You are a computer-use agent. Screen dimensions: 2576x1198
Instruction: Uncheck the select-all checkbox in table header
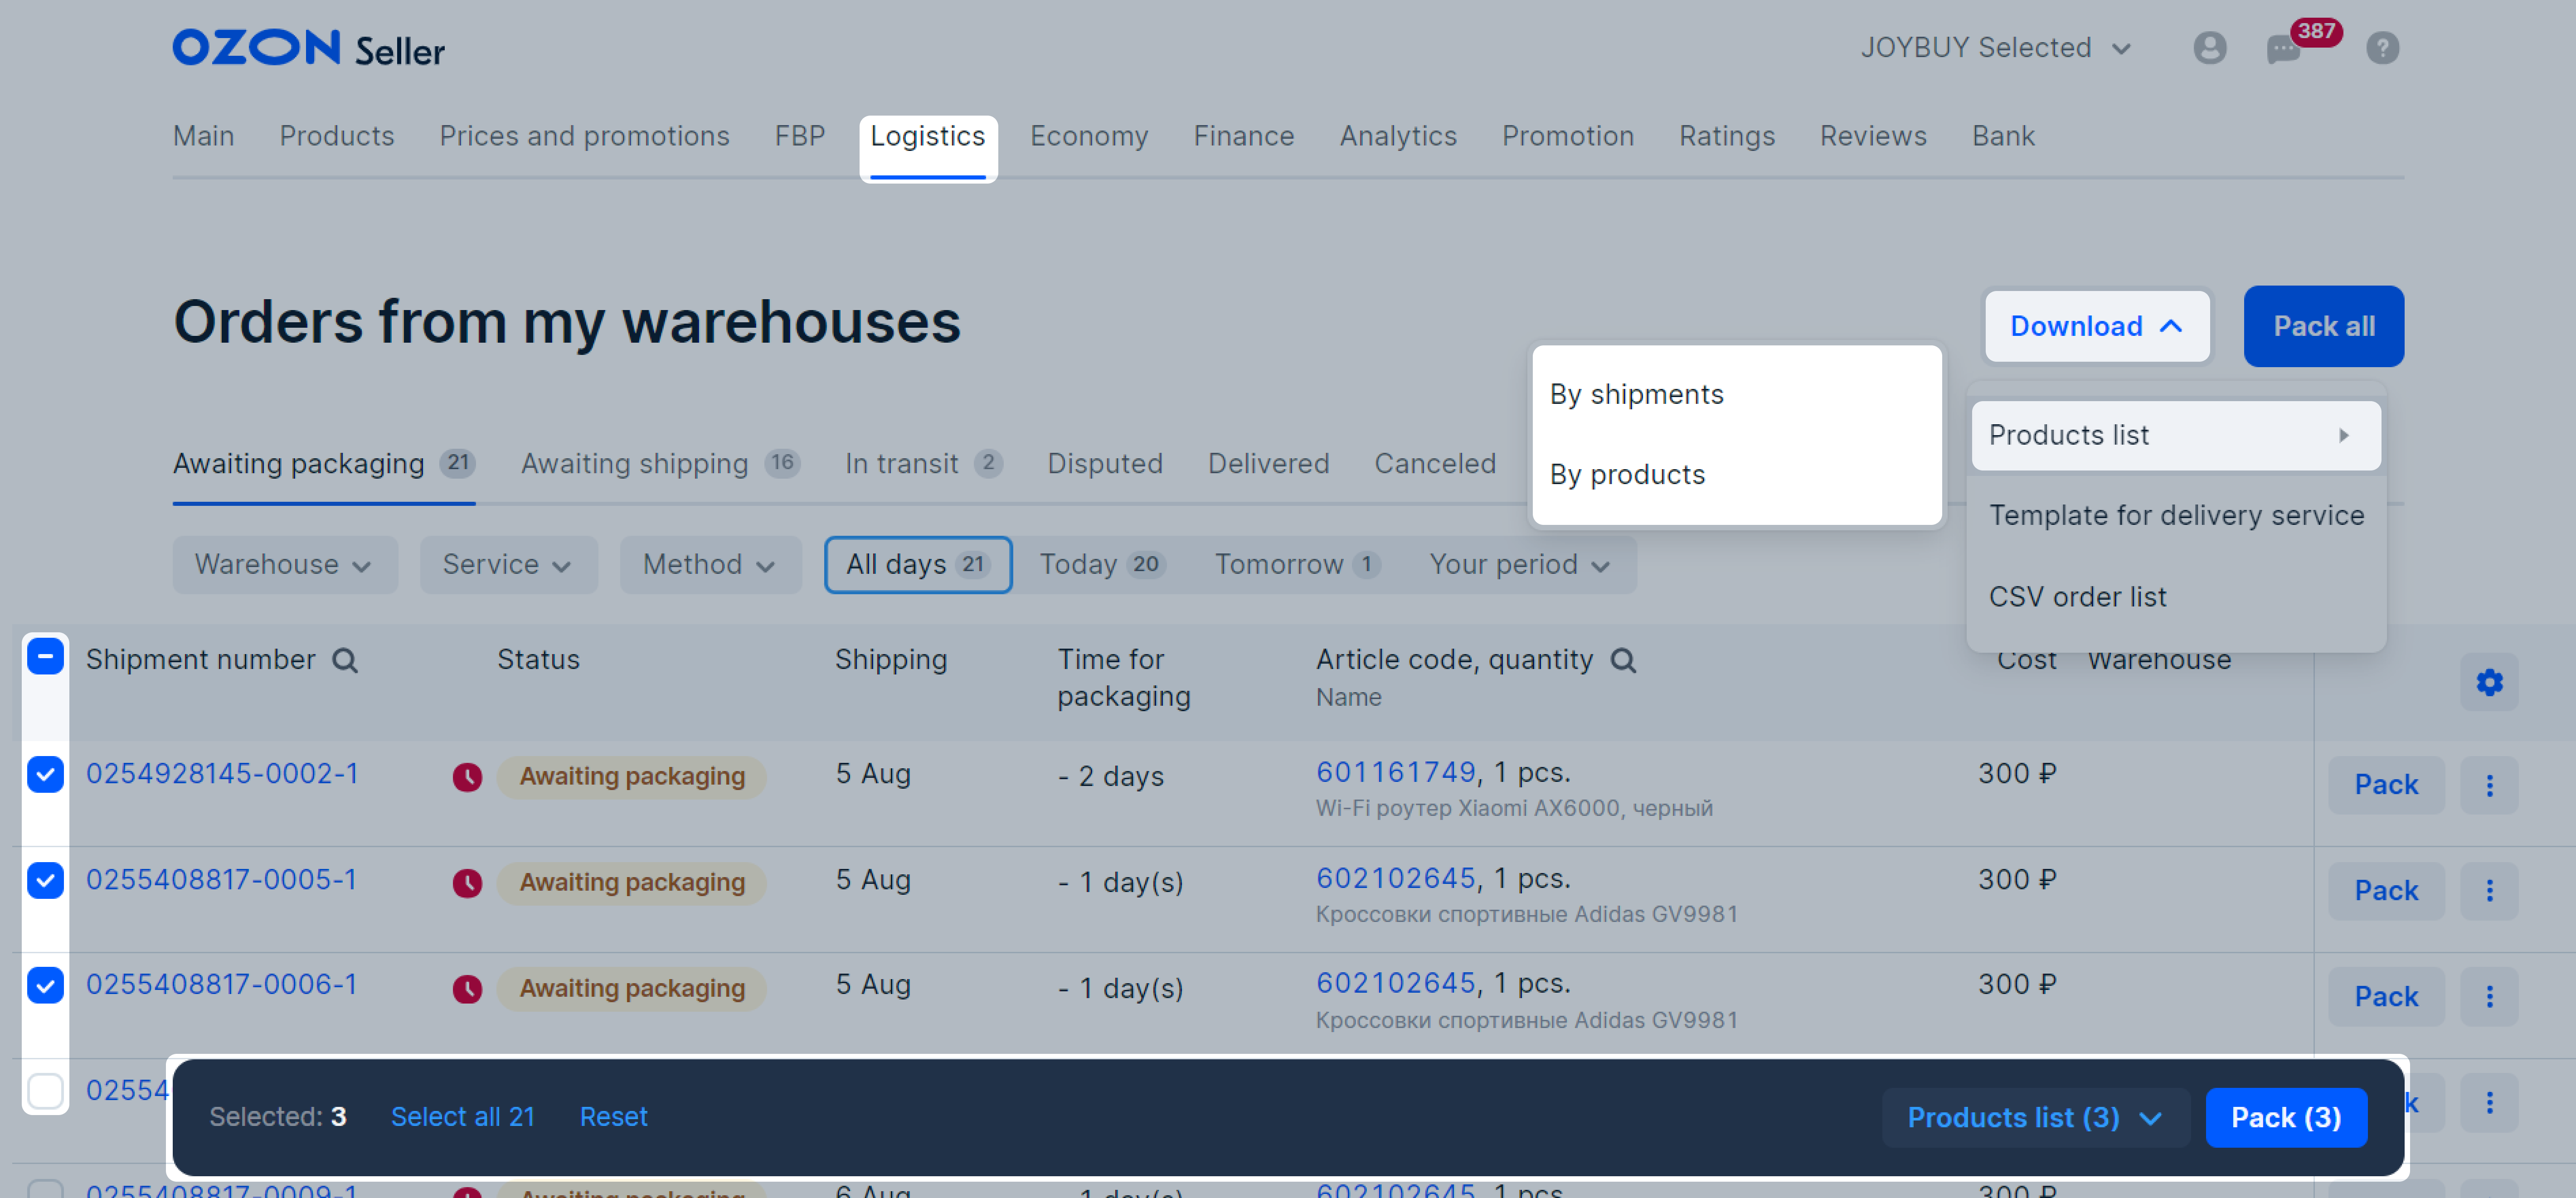coord(45,657)
